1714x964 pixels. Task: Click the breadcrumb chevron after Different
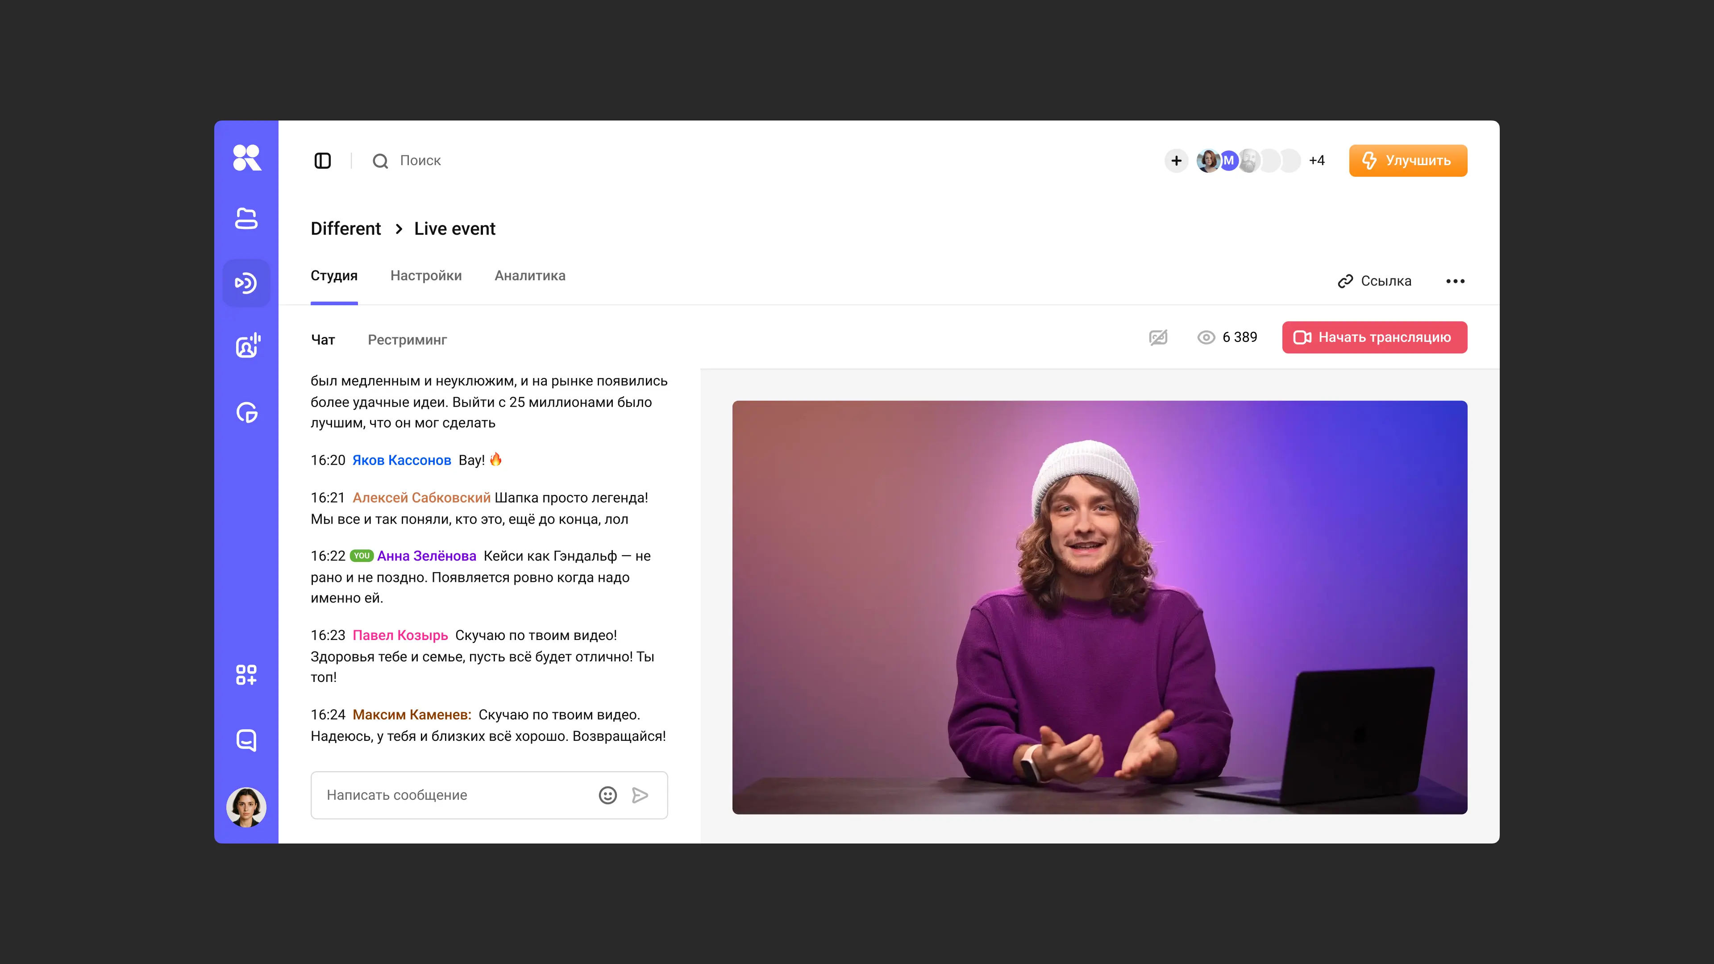(399, 229)
